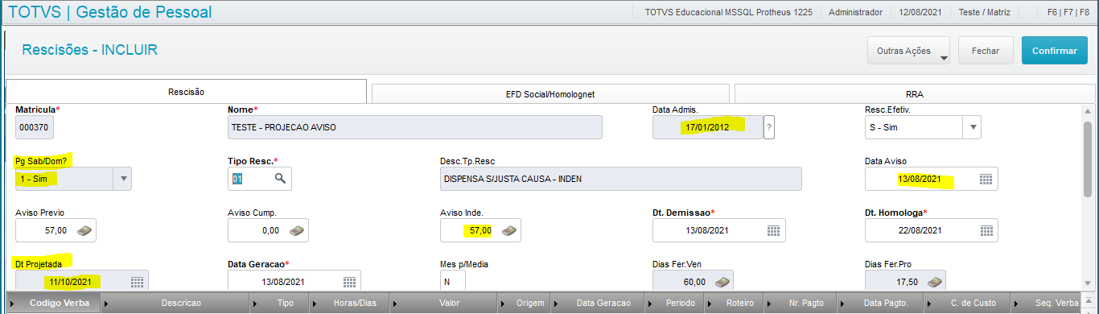The image size is (1099, 314).
Task: Expand the Resc.Efetiv. dropdown
Action: pyautogui.click(x=972, y=127)
